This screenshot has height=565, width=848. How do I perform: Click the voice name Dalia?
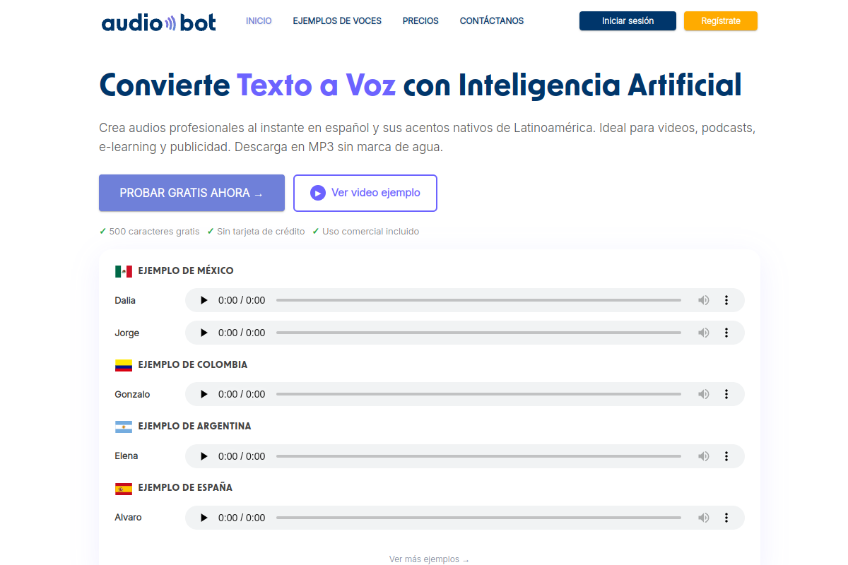point(125,300)
